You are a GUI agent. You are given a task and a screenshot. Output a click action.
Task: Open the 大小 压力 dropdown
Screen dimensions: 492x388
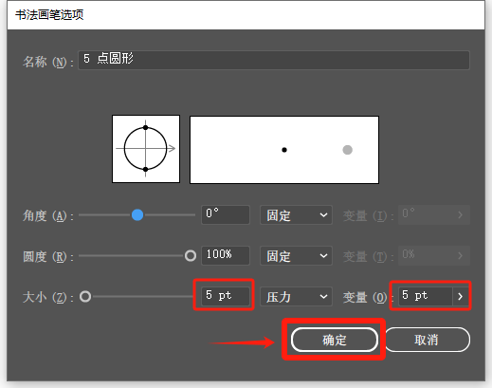click(x=296, y=296)
